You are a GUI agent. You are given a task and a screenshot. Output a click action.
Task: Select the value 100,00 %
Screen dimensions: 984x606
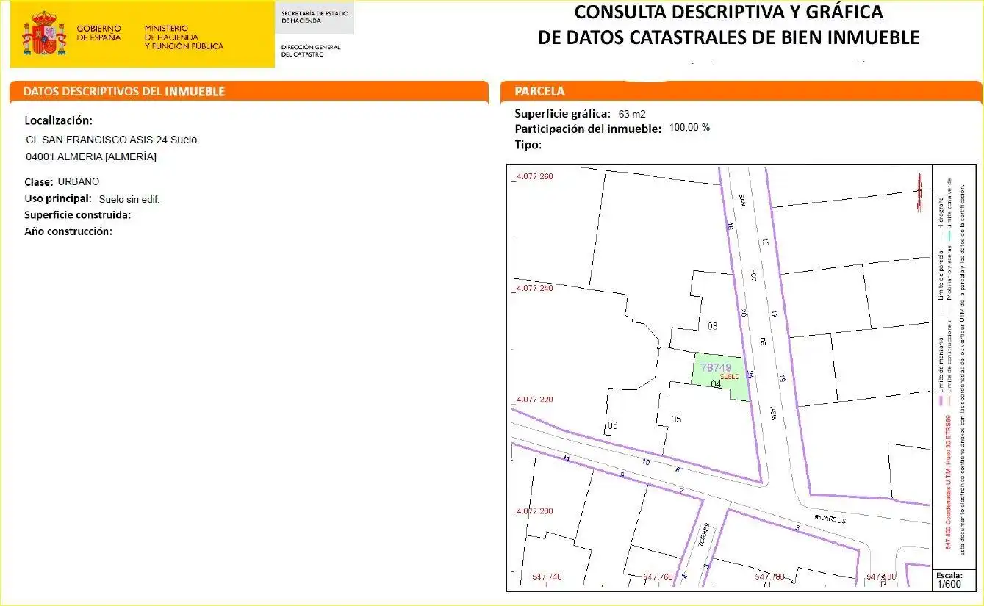tap(689, 128)
